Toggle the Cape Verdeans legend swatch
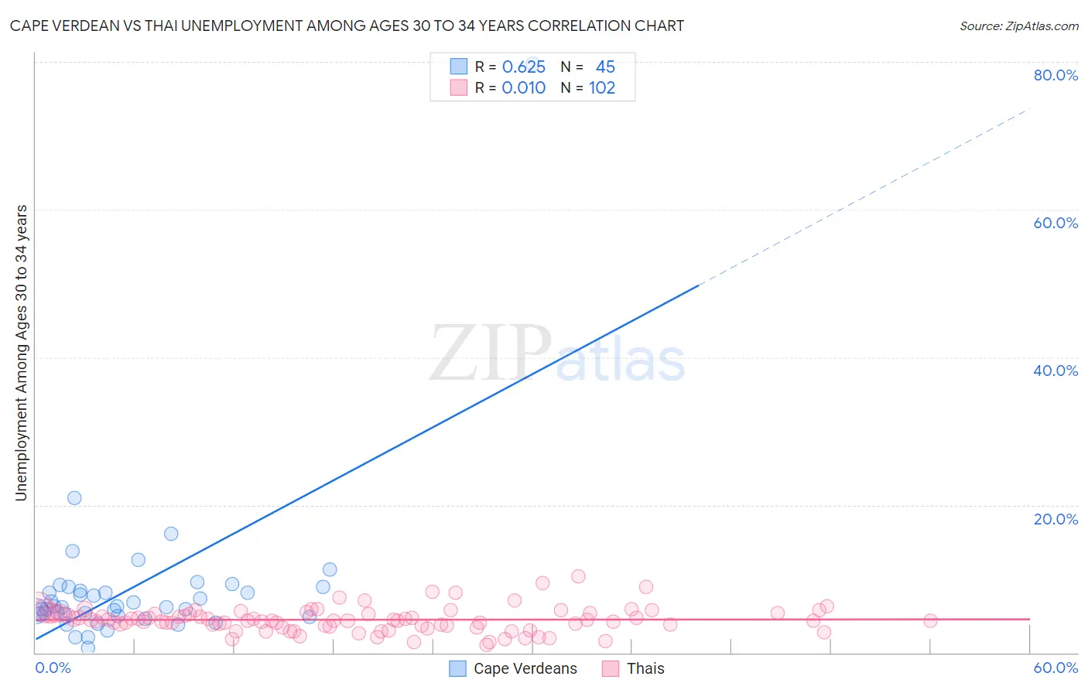Screen dimensions: 1088x690 tap(458, 668)
